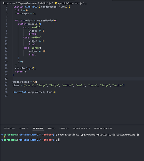Switch to the GITLENS tab
144x161 pixels.
[x=64, y=128]
